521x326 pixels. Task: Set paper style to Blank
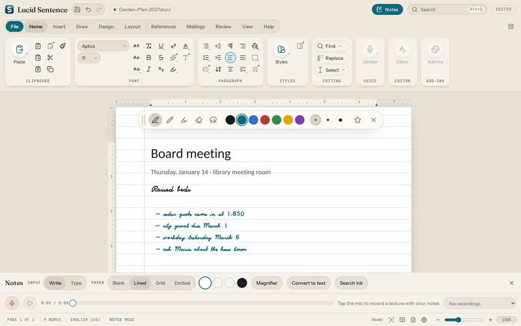(x=119, y=283)
